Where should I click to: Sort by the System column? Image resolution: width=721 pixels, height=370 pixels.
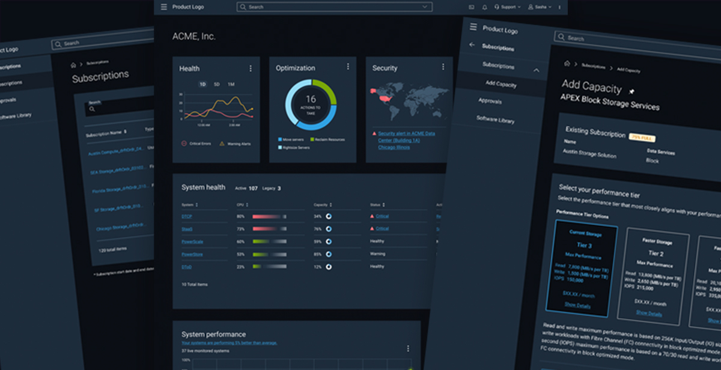pos(190,205)
